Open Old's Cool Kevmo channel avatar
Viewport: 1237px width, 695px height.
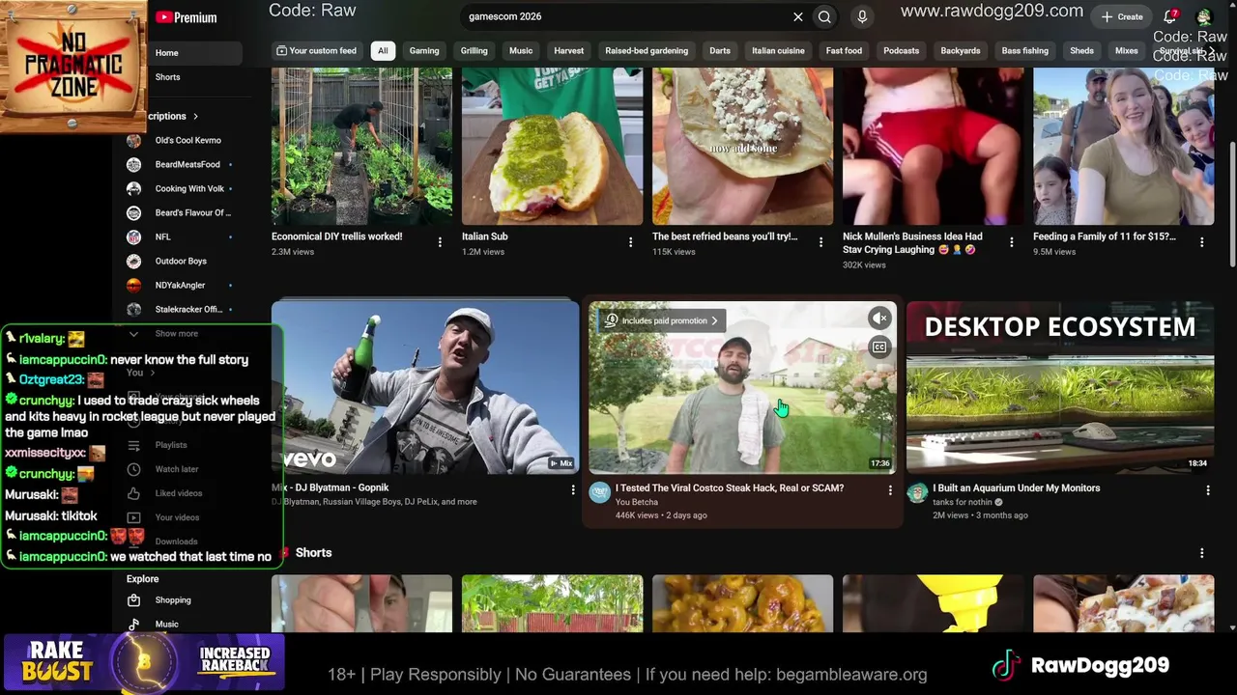tap(134, 140)
